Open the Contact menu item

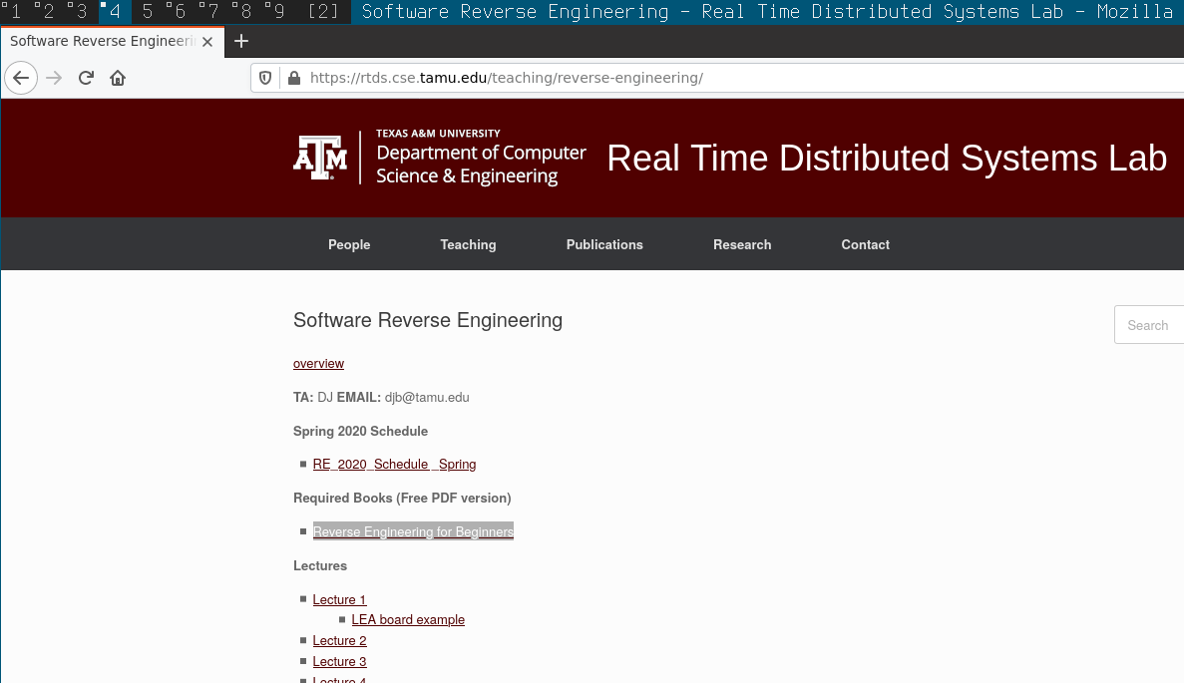866,244
